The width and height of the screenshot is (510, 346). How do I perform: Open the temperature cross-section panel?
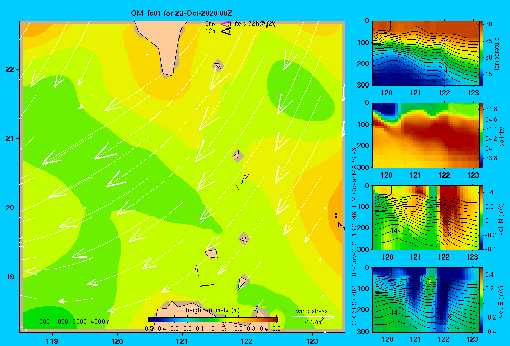click(426, 53)
